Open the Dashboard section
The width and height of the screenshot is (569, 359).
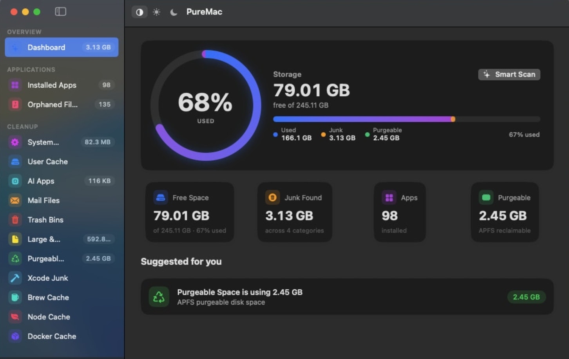(x=62, y=47)
